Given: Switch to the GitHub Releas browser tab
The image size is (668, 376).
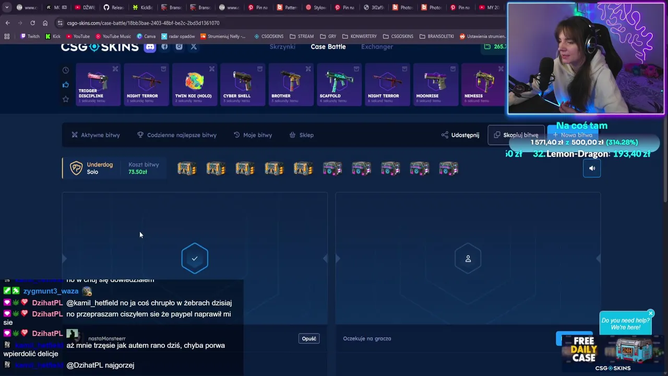Looking at the screenshot, I should tap(113, 7).
